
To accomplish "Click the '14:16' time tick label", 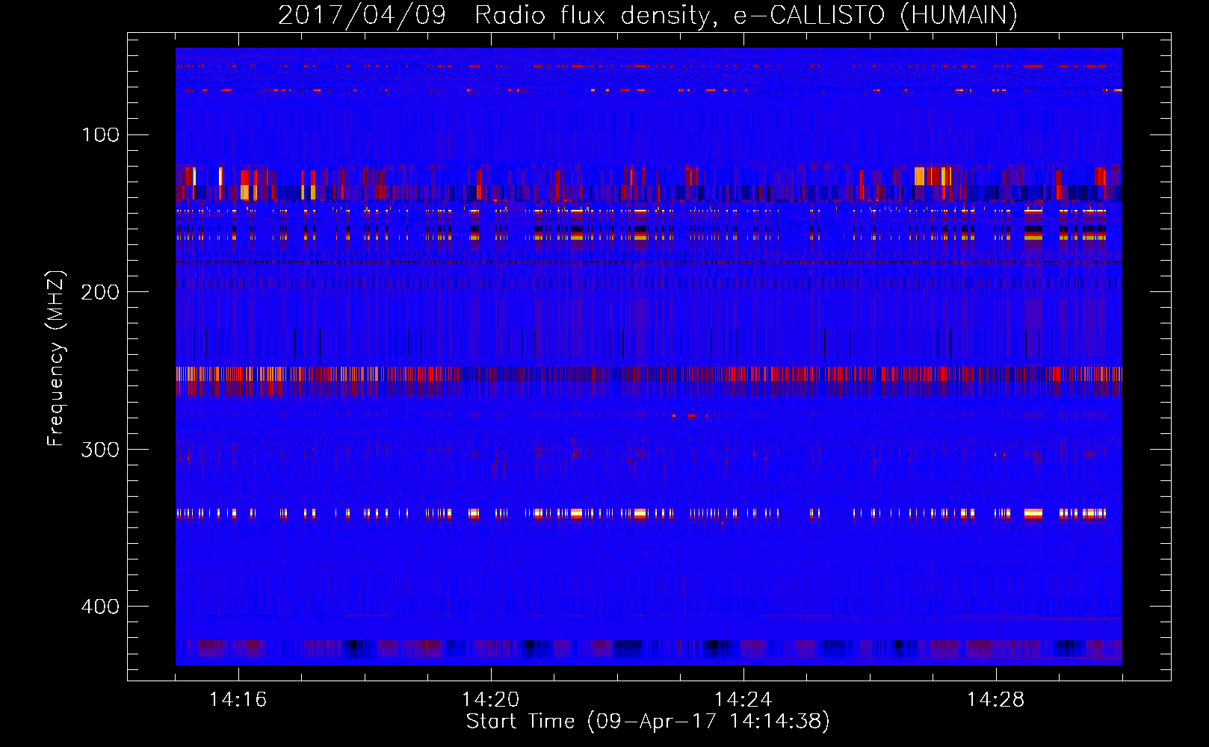I will tap(238, 699).
